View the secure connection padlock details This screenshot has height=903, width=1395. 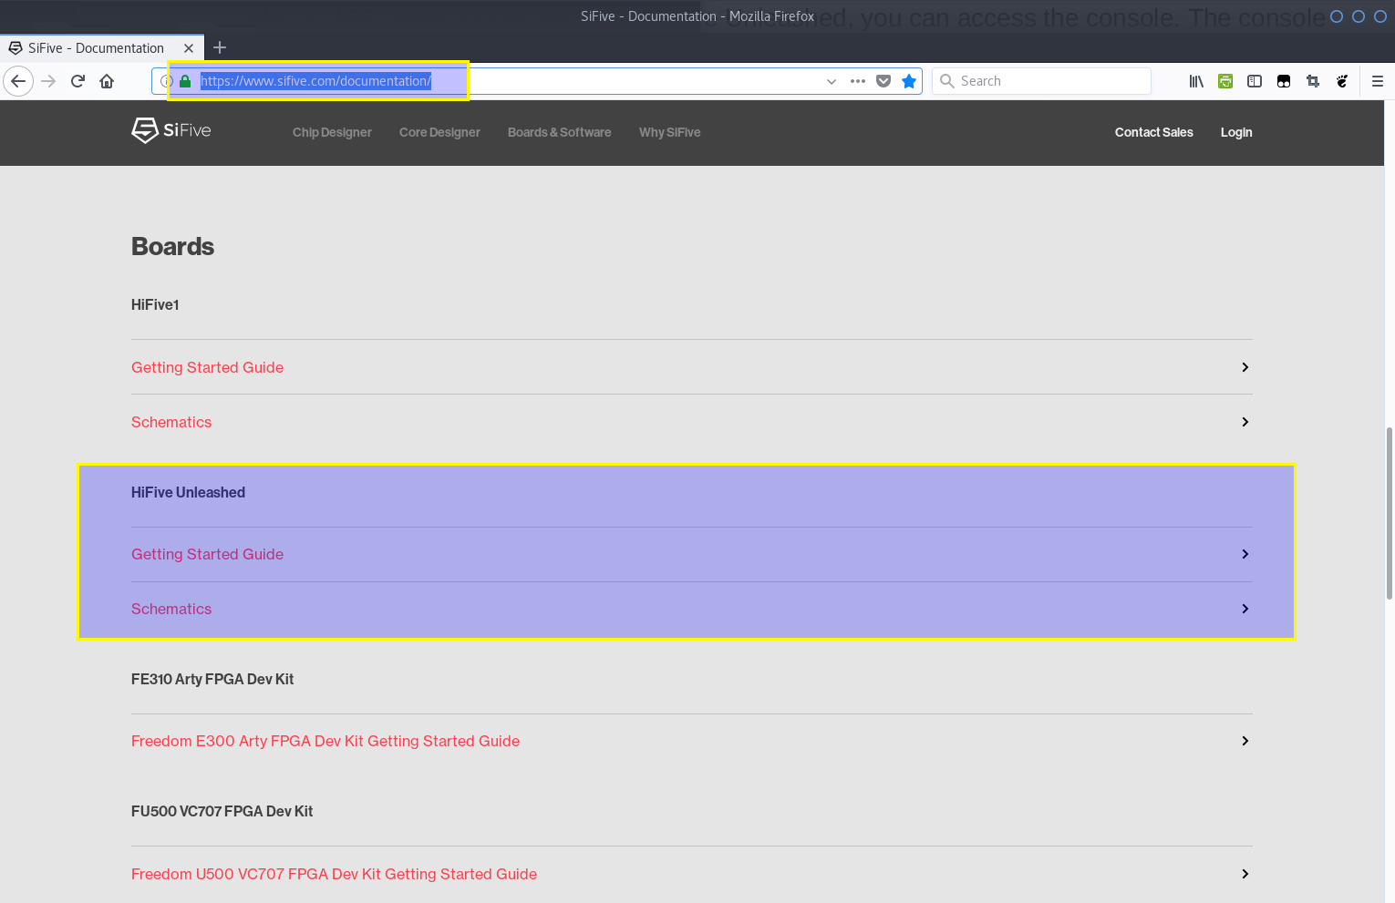tap(185, 81)
